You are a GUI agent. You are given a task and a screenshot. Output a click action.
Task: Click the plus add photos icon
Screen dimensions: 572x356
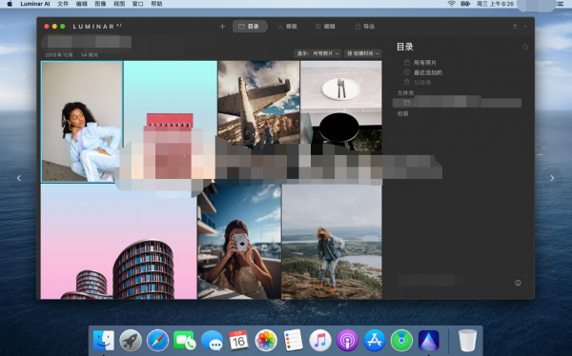[x=222, y=27]
